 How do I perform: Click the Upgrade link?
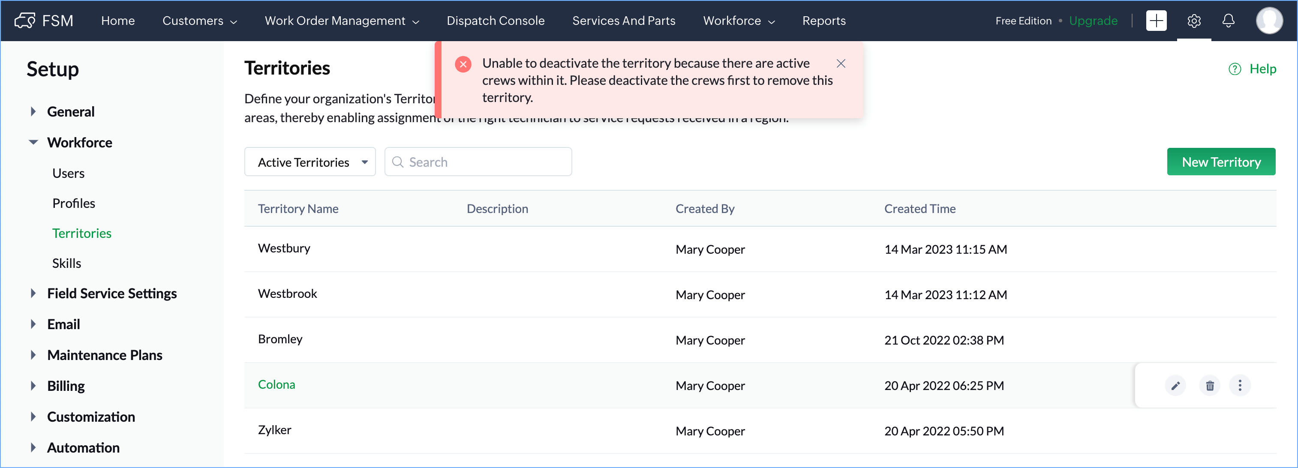pos(1093,21)
